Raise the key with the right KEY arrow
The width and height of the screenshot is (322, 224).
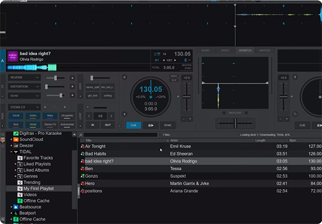(175, 60)
